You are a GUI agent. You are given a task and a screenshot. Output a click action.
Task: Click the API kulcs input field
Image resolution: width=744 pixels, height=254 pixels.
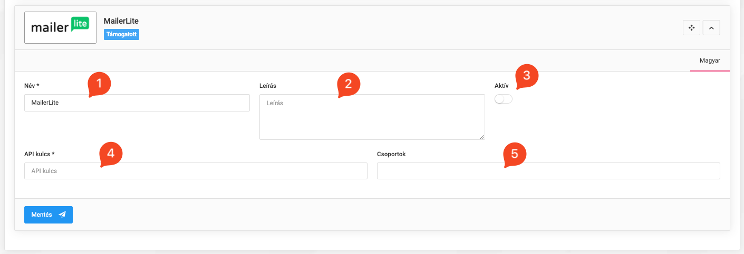click(196, 171)
